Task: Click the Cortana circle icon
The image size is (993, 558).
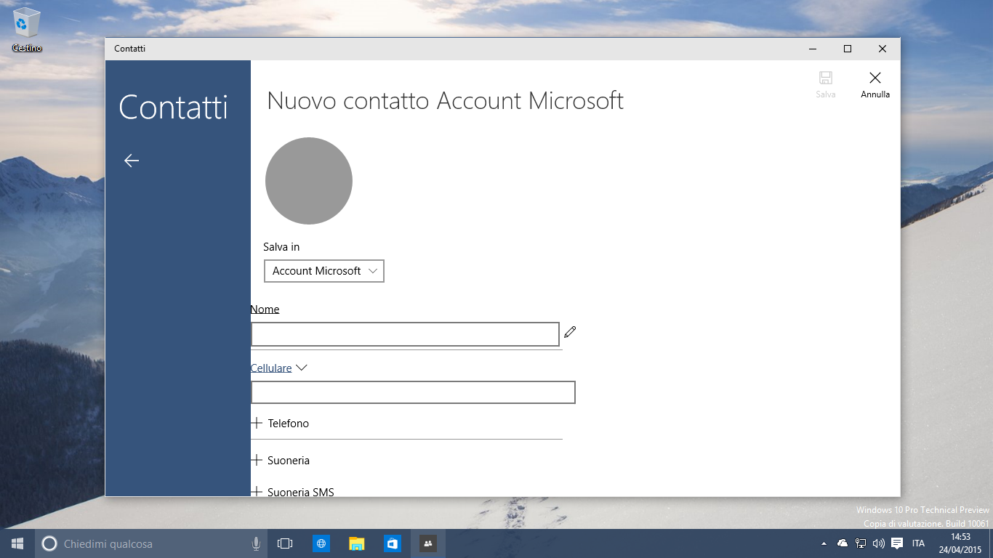Action: 49,543
